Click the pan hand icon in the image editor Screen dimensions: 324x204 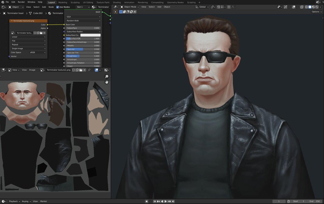point(107,82)
